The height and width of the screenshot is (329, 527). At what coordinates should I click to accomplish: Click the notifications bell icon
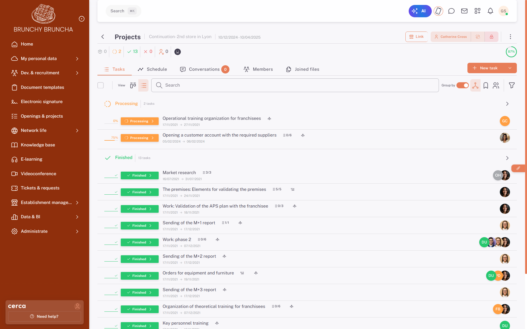490,11
